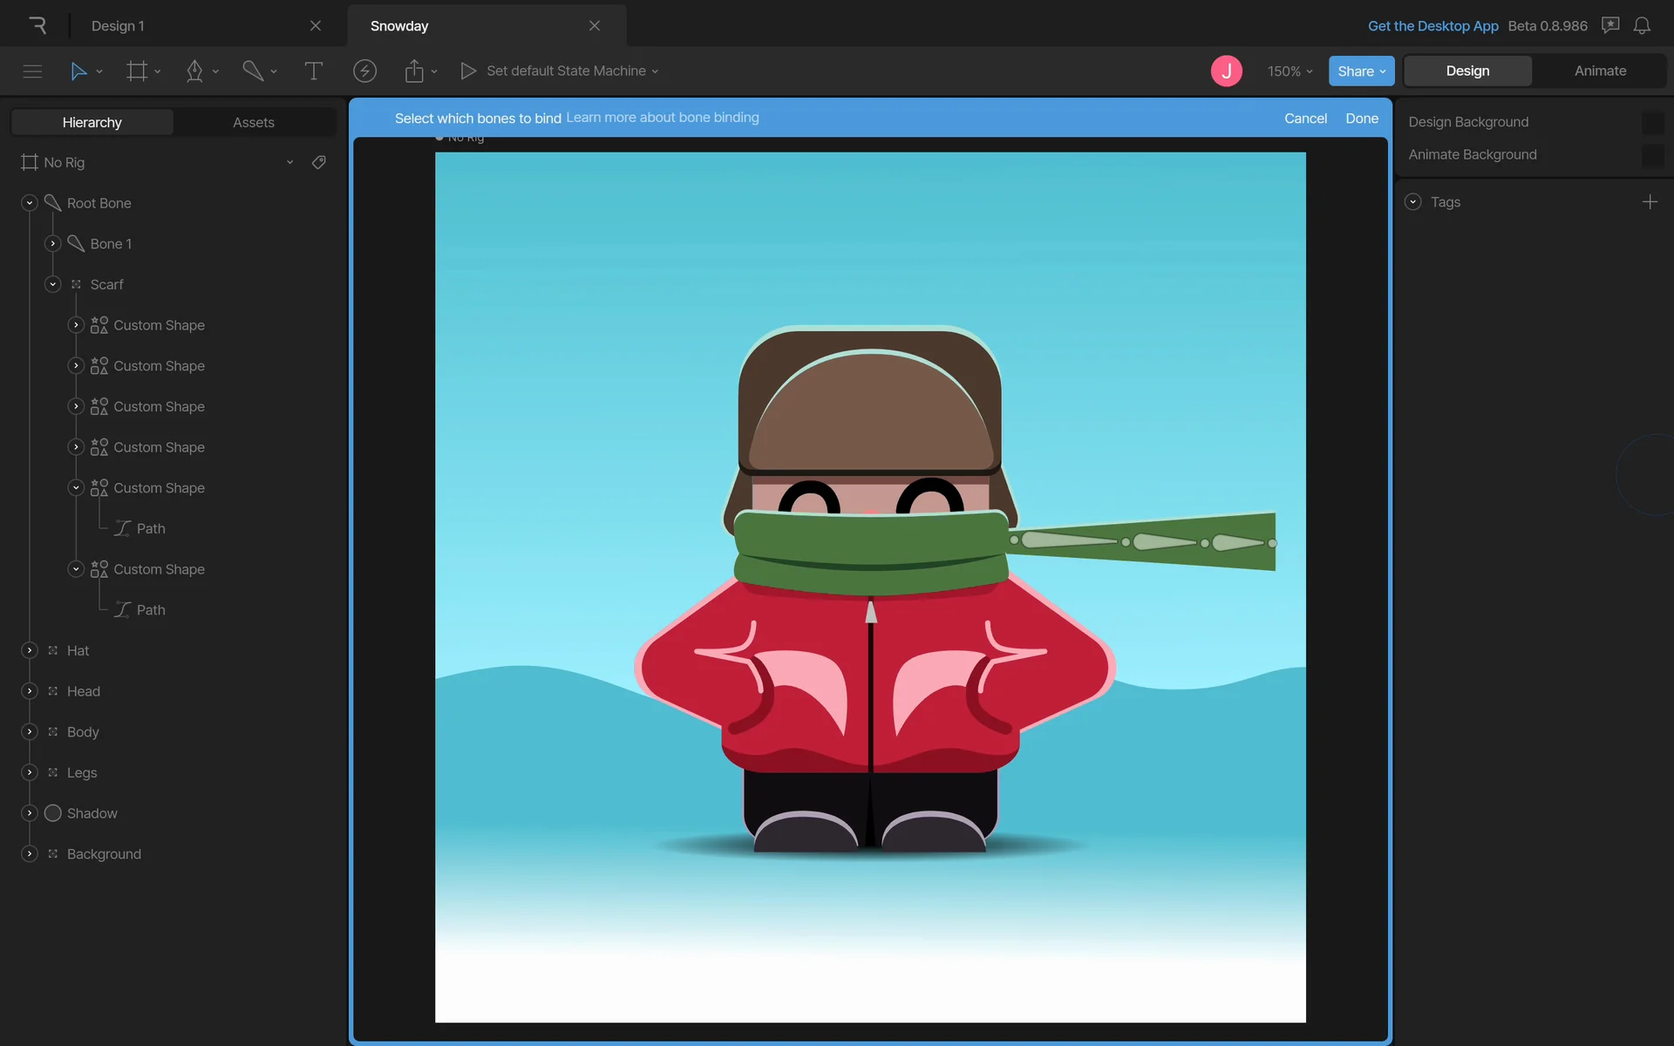Click the tag icon beside No Rig

pyautogui.click(x=319, y=162)
